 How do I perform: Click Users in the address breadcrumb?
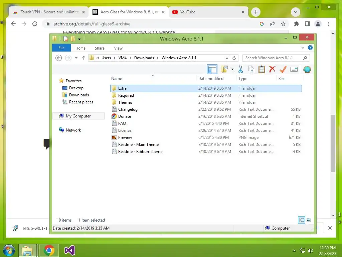[106, 58]
